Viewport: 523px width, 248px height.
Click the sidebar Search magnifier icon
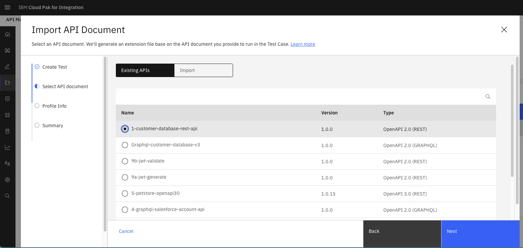pos(7,196)
